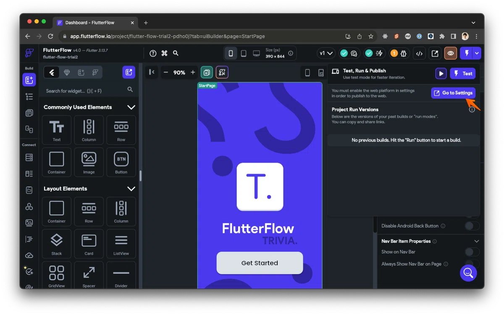Open the Custom Functions icon in sidebar

pos(29,239)
